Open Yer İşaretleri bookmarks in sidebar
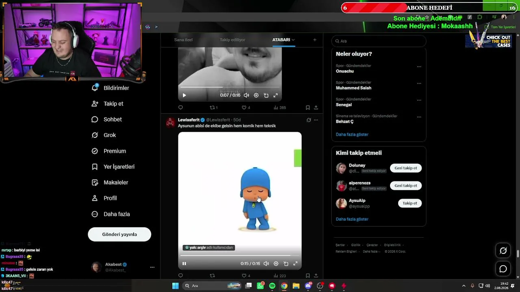The height and width of the screenshot is (292, 520). click(113, 167)
